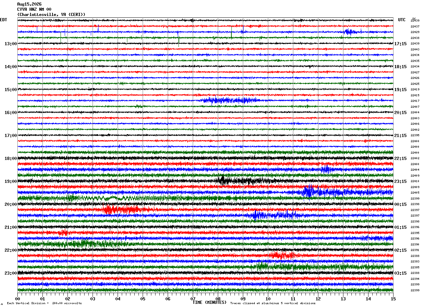Select the DC value 22437
Viewport: 421px width, 308px height.
click(x=415, y=26)
